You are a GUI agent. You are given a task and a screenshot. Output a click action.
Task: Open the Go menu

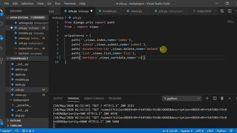click(49, 3)
